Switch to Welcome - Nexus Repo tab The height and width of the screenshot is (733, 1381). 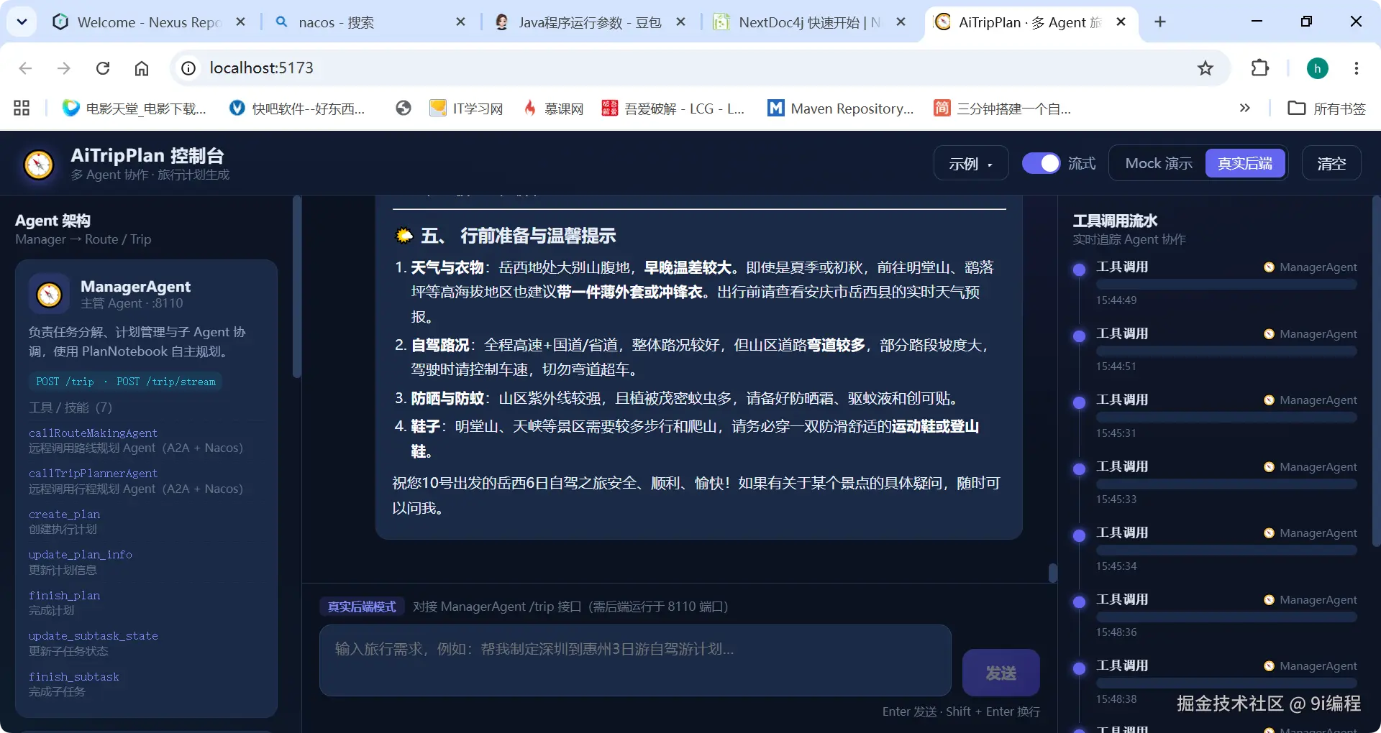click(147, 22)
